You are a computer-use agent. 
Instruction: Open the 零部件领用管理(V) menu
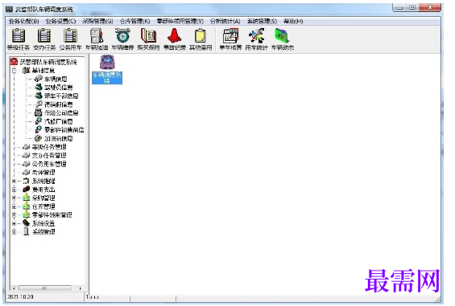(x=180, y=21)
